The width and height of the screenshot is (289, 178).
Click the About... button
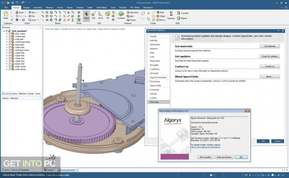[x=270, y=76]
